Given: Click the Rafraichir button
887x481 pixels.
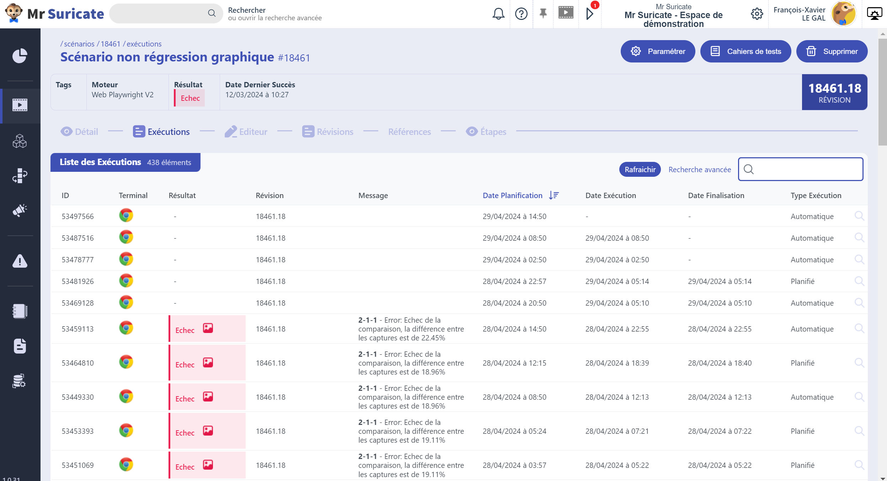Looking at the screenshot, I should coord(640,169).
